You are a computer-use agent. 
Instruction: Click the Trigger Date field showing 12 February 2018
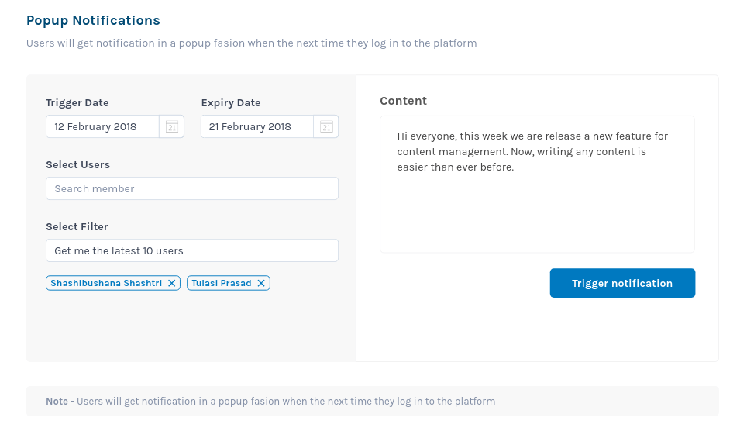[x=102, y=126]
